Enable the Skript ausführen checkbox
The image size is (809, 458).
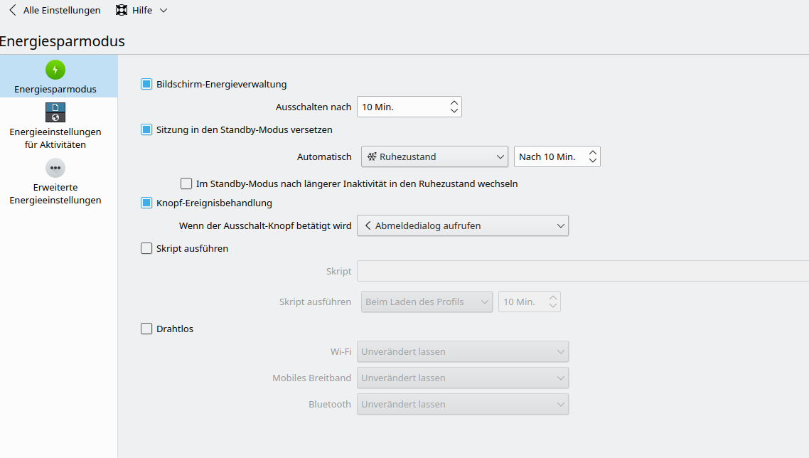coord(146,248)
